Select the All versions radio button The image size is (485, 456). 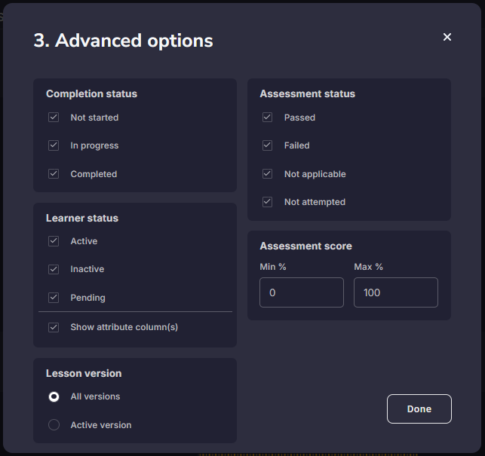pos(54,396)
